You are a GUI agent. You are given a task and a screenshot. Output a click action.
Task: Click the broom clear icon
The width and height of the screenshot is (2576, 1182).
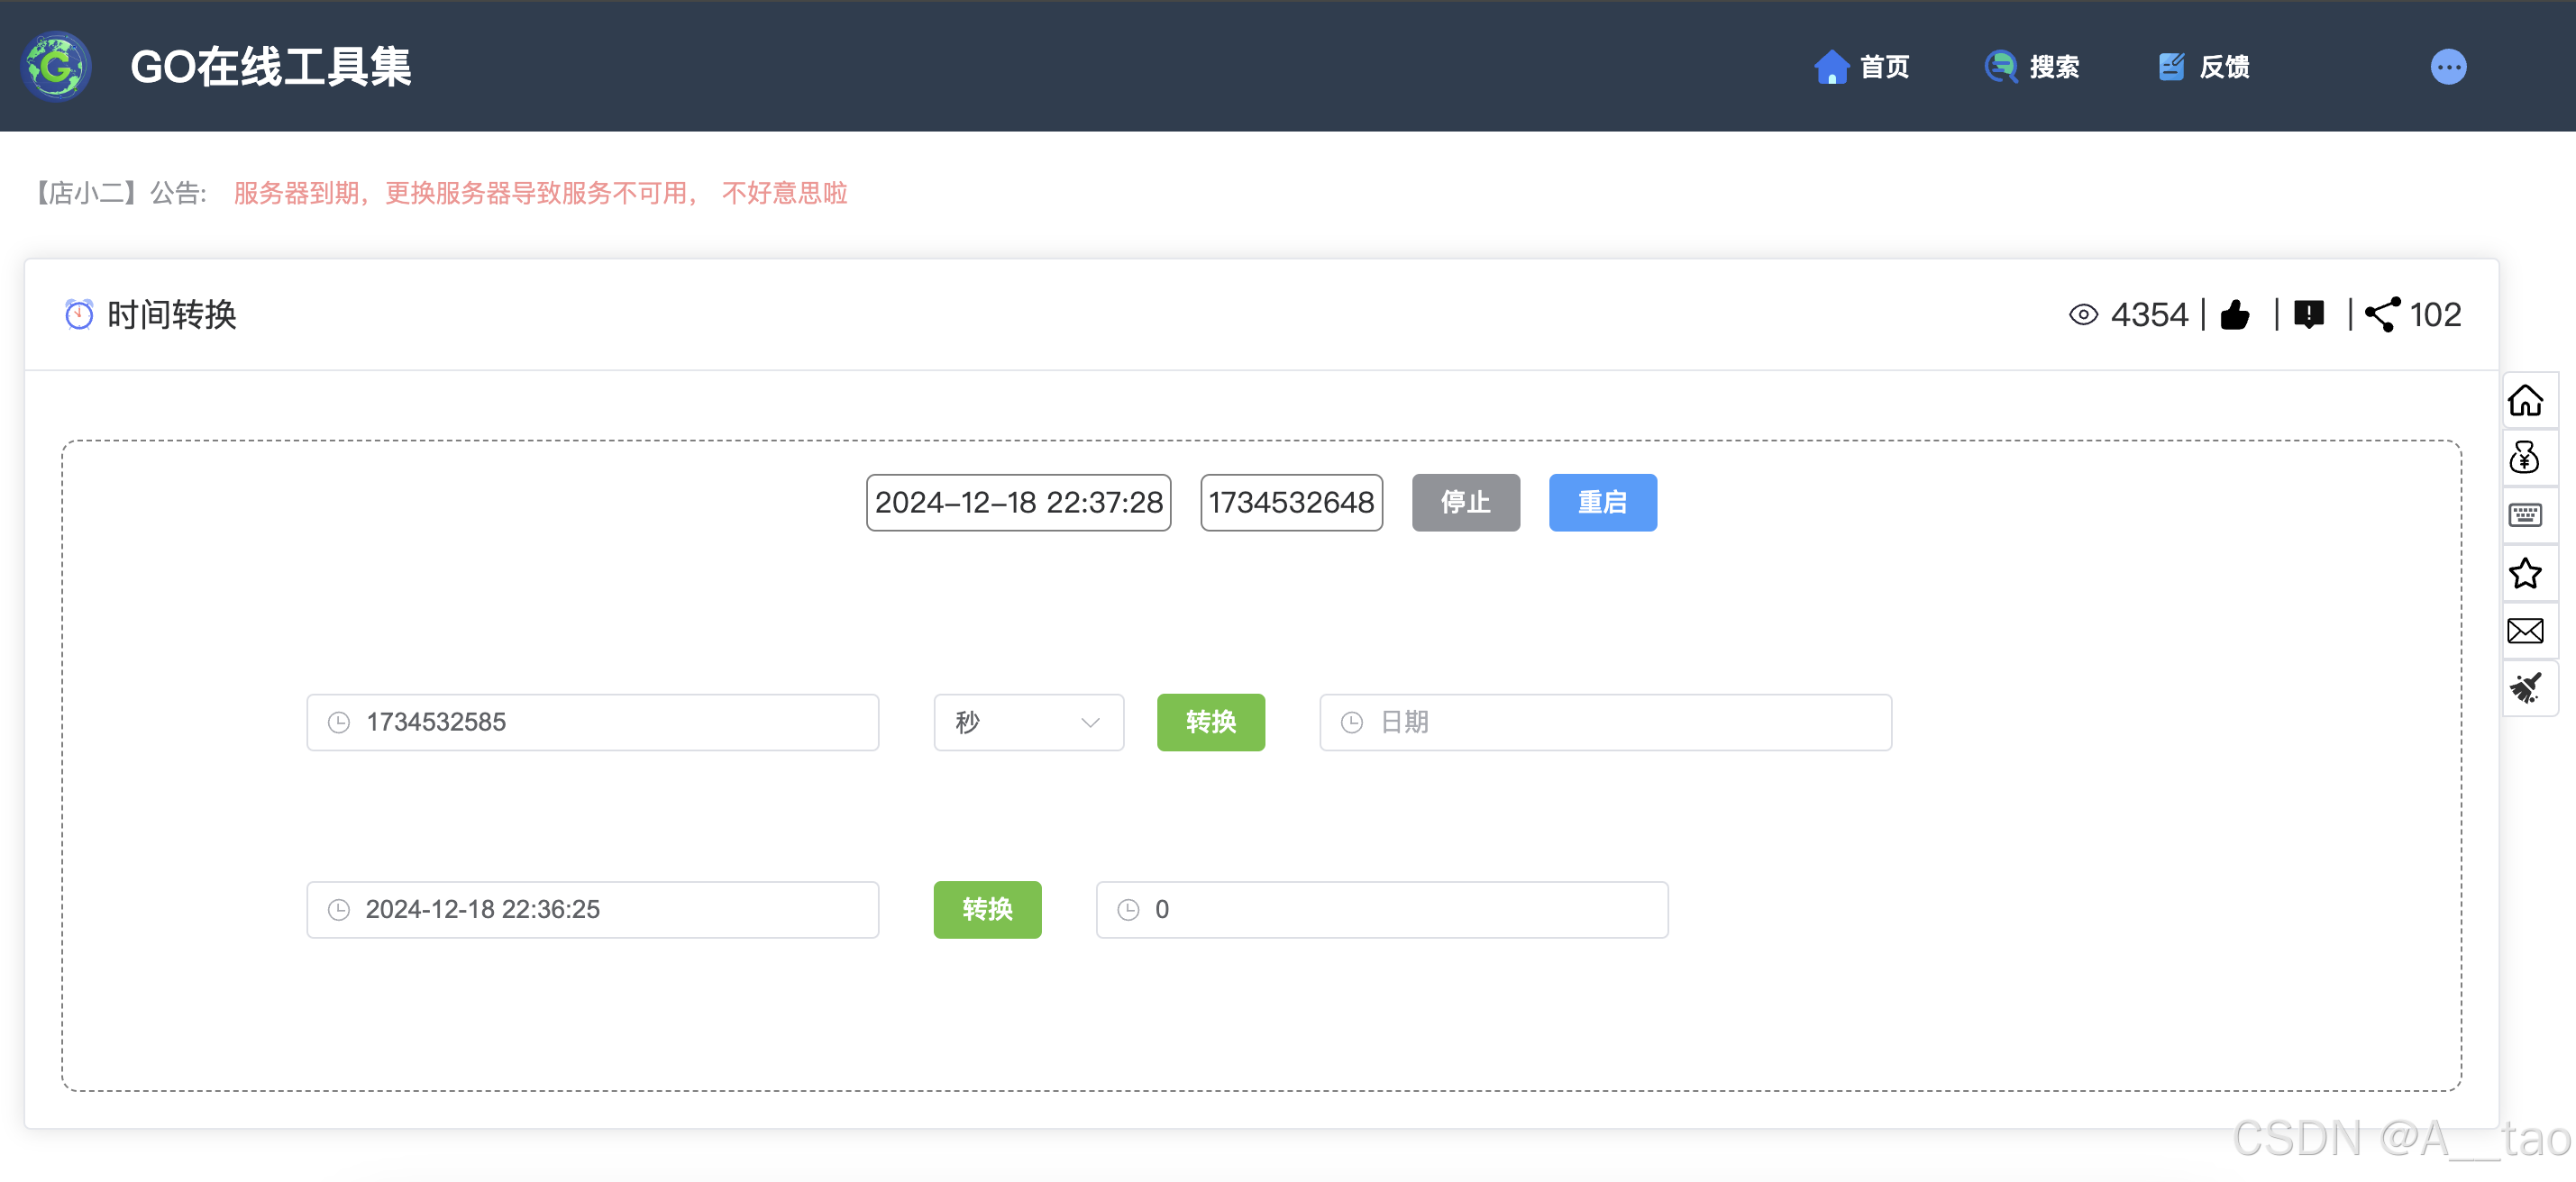[2525, 688]
